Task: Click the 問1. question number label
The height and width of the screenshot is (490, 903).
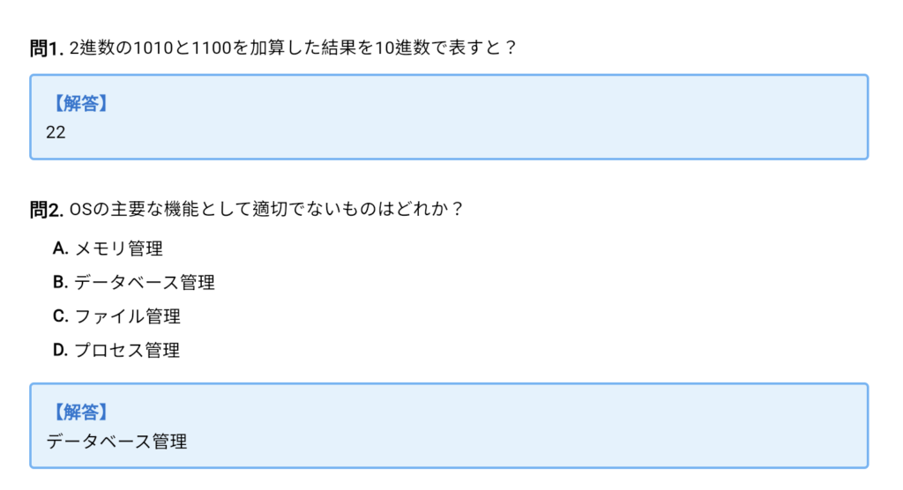Action: click(46, 48)
